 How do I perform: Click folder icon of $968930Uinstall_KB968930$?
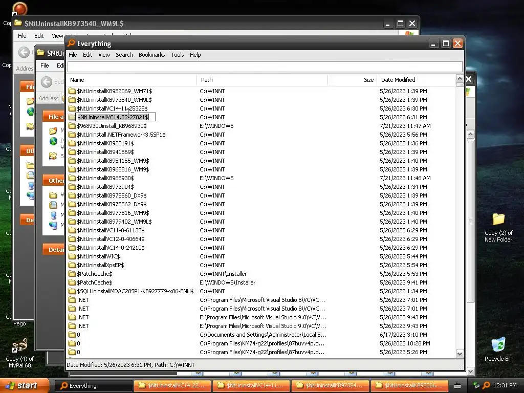coord(72,126)
